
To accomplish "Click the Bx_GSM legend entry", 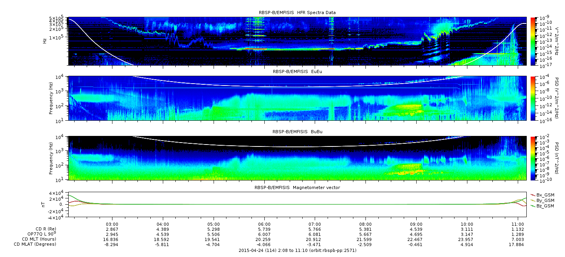I will click(545, 195).
